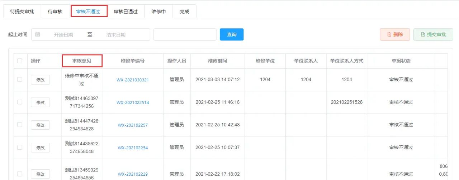Click the 单位联系人方式 column header

pyautogui.click(x=347, y=61)
